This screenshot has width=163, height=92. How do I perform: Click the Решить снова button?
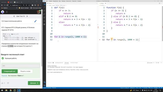[x=25, y=71]
